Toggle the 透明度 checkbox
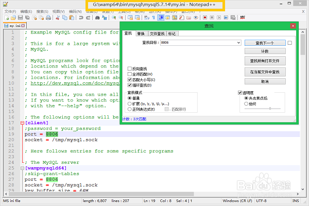Screen dimensions: 309x206 (x=240, y=93)
